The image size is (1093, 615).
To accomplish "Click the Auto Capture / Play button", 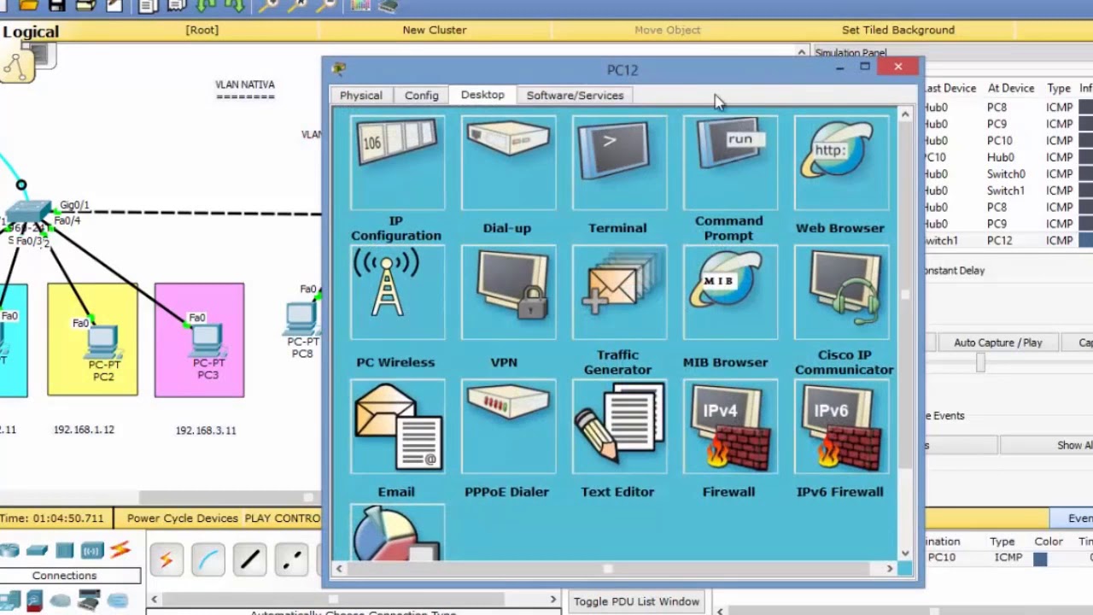I will pos(997,343).
